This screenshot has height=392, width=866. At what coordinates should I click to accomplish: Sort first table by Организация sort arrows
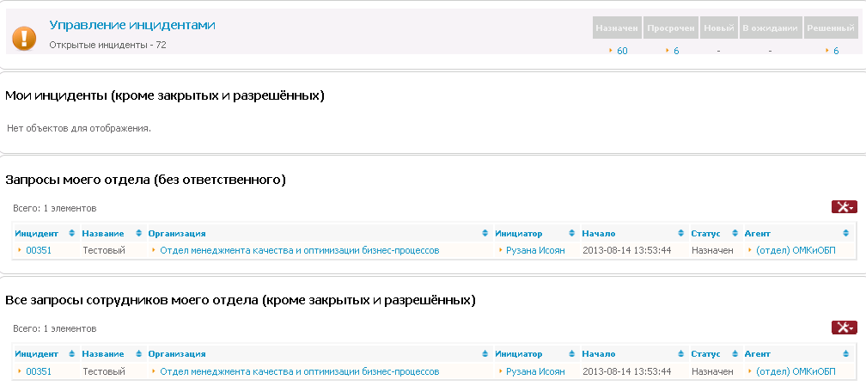485,233
